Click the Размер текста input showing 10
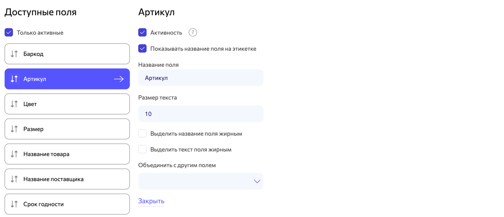 click(201, 114)
